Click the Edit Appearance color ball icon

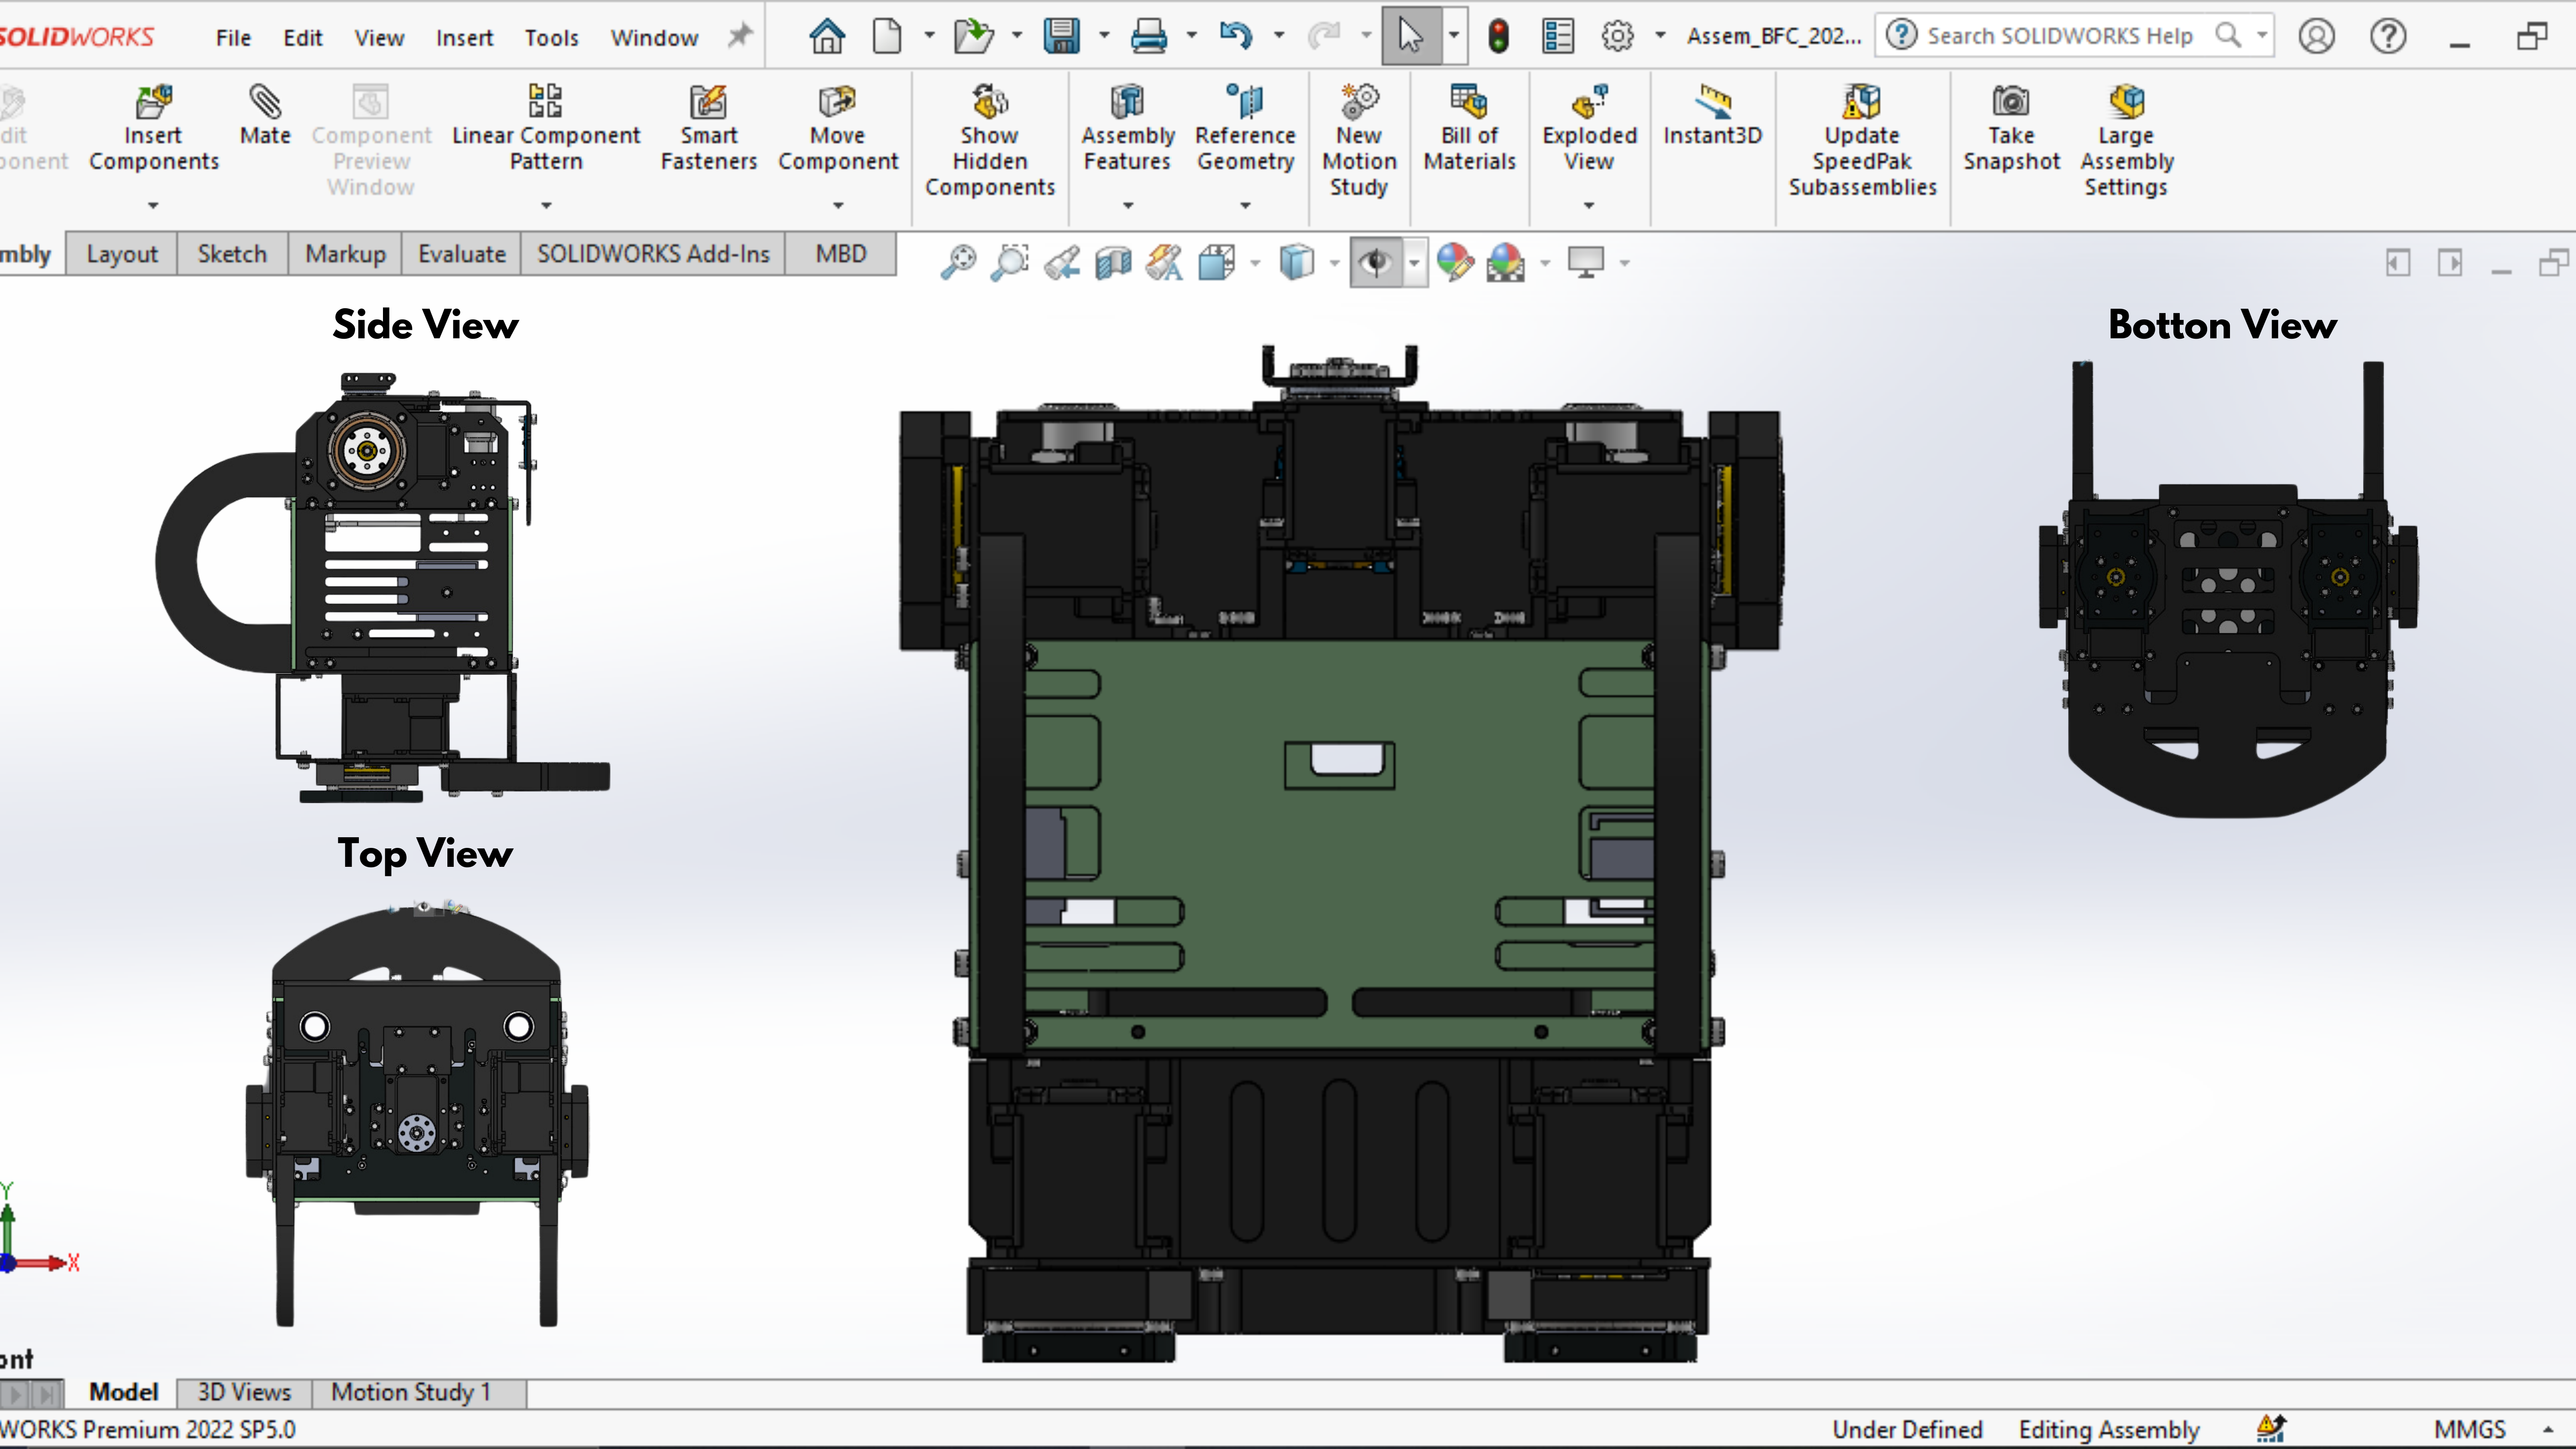[1455, 262]
